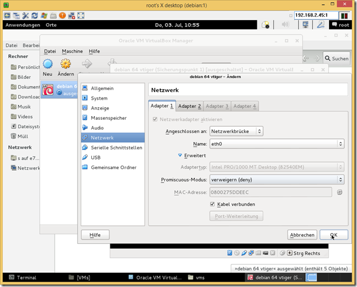Uncheck Kabel verbunden checkbox
Viewport: 357px width, 287px height.
[212, 204]
